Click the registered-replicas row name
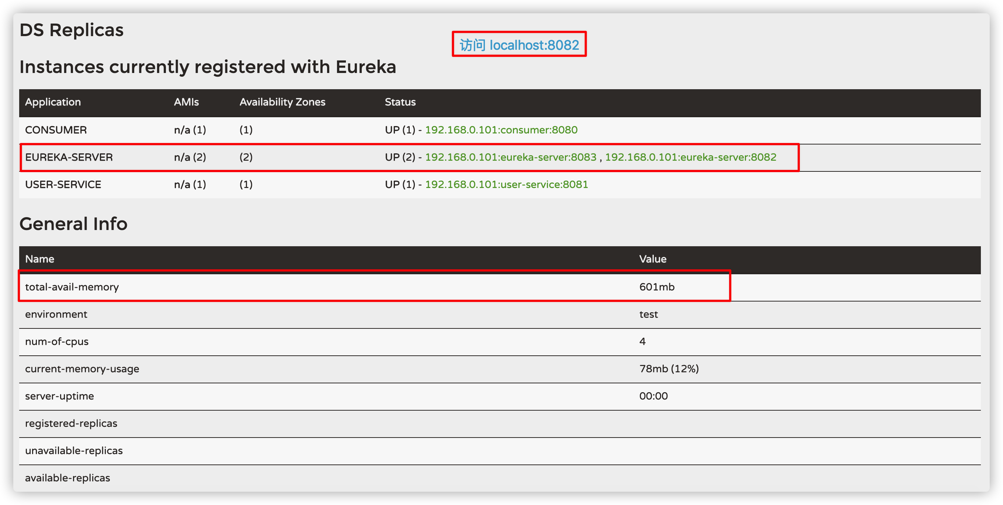The image size is (1003, 505). click(71, 423)
